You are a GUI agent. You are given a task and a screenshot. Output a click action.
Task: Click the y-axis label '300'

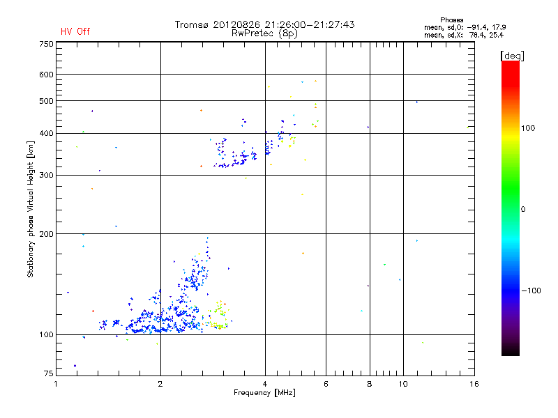tap(47, 176)
